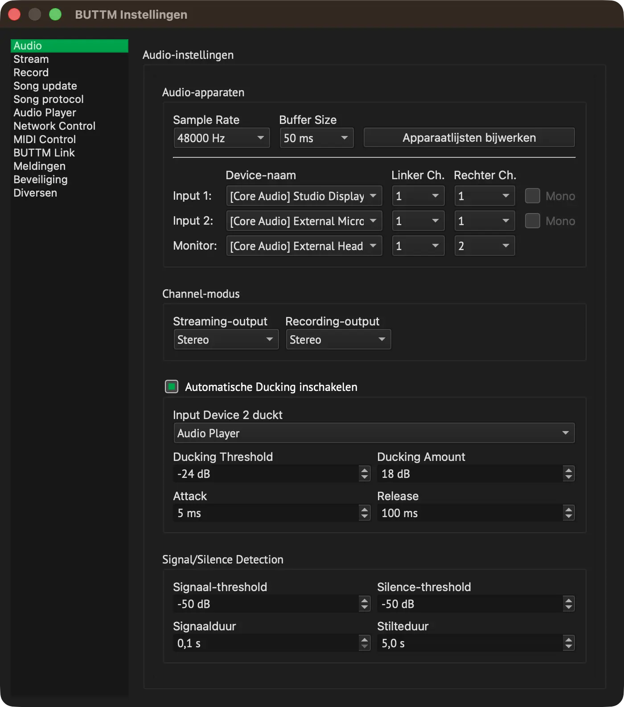This screenshot has width=624, height=707.
Task: Open Streaming-output channel mode dropdown
Action: click(x=226, y=339)
